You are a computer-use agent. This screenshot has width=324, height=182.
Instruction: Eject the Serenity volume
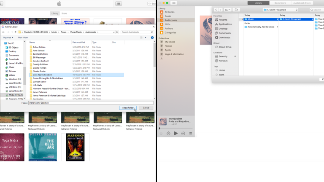(235, 56)
